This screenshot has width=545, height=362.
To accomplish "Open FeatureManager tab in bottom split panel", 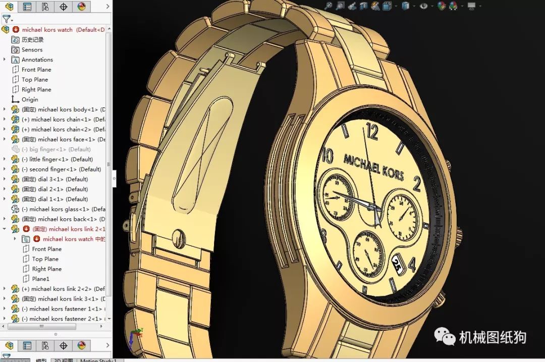I will click(x=10, y=345).
